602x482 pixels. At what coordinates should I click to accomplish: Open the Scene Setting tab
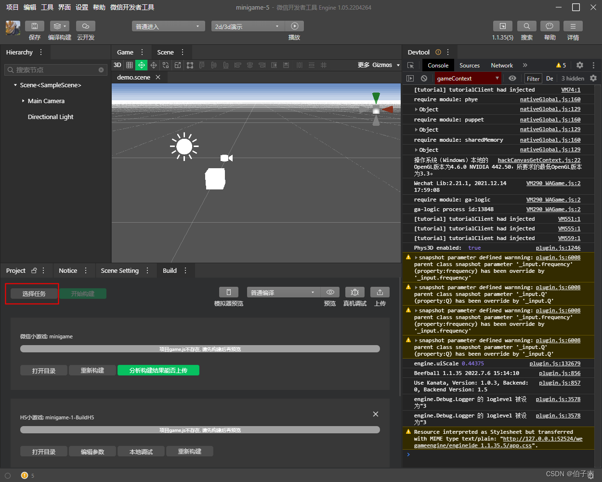[120, 270]
